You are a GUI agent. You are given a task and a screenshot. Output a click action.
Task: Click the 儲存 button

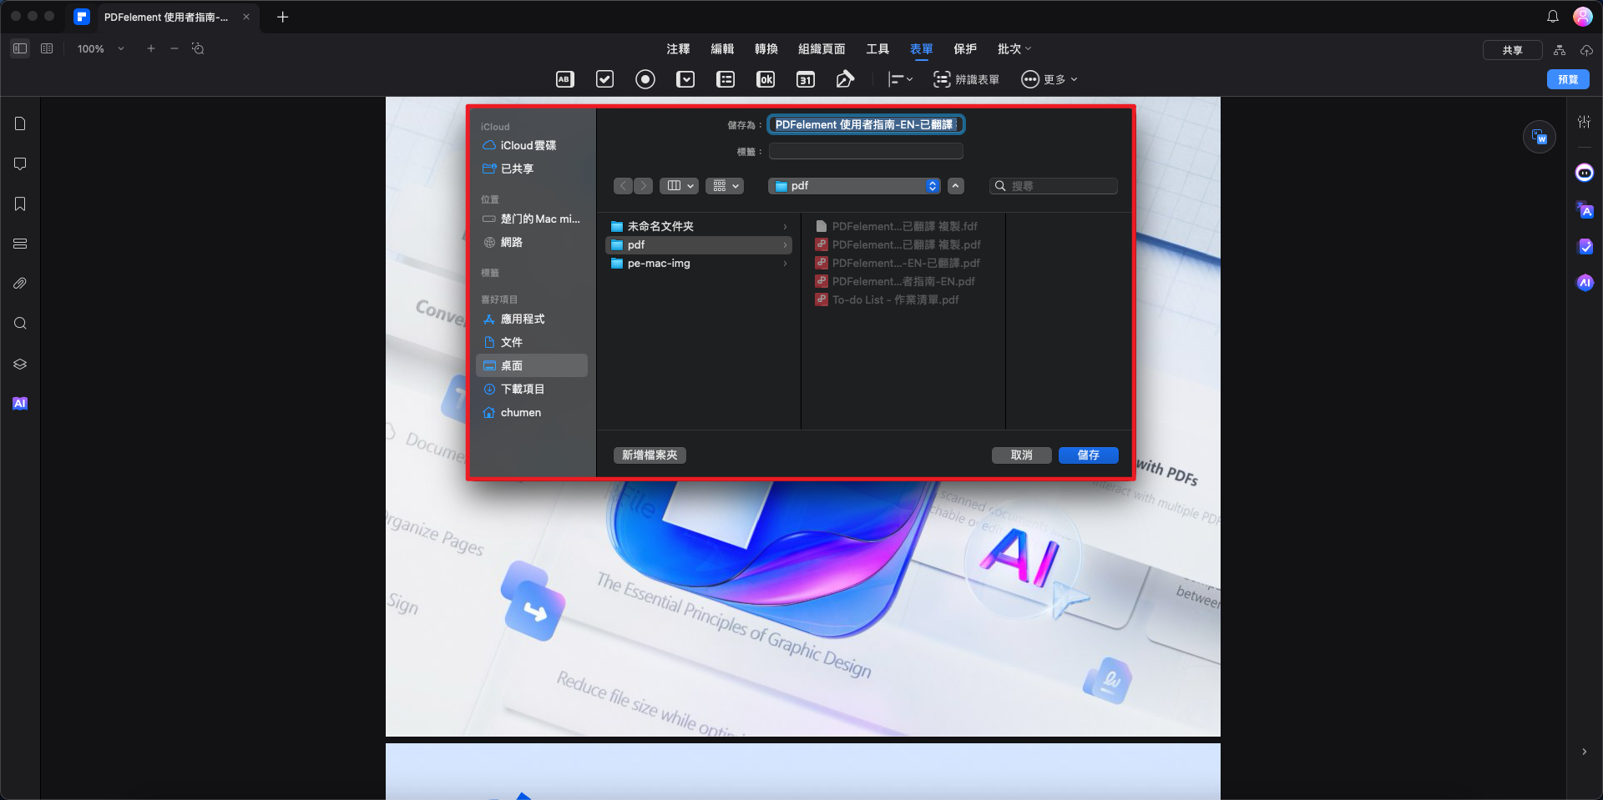tap(1088, 455)
